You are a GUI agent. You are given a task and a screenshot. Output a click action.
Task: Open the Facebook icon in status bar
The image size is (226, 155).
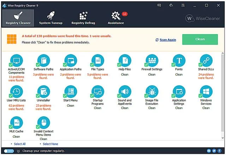tap(219, 151)
